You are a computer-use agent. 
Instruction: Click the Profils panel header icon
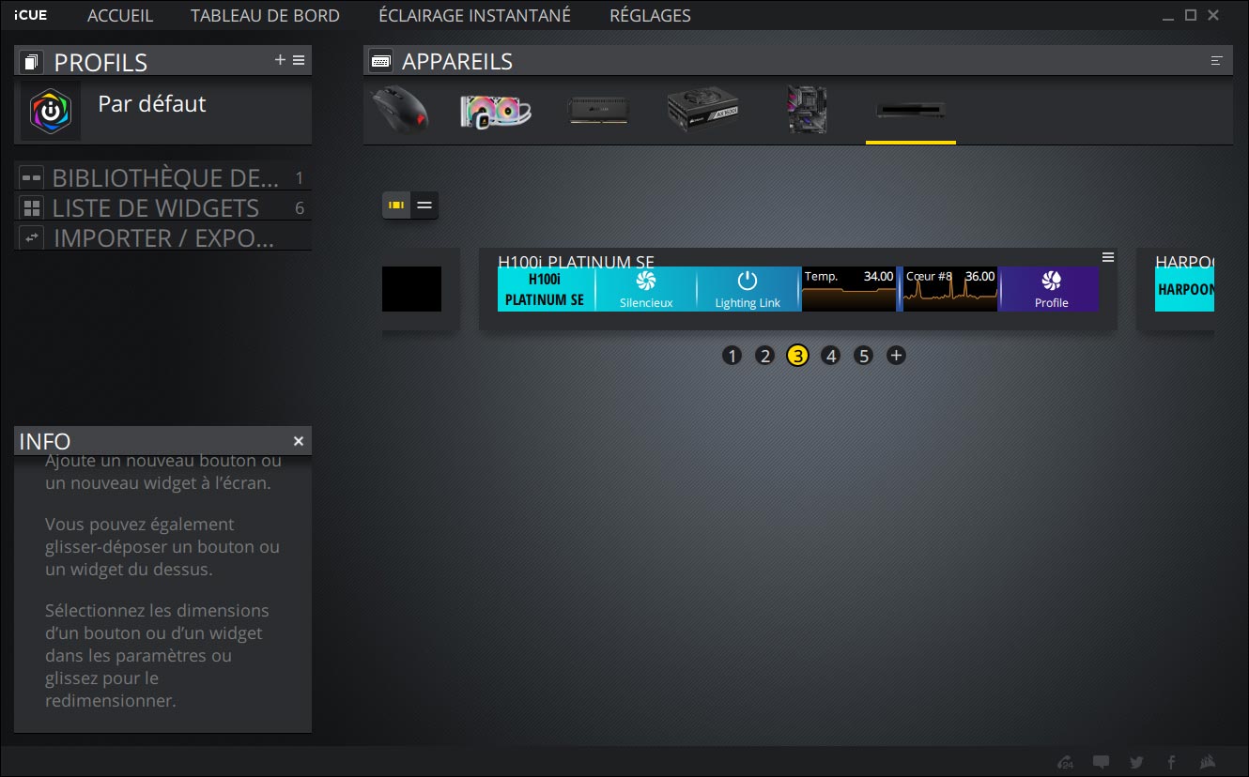pyautogui.click(x=32, y=62)
